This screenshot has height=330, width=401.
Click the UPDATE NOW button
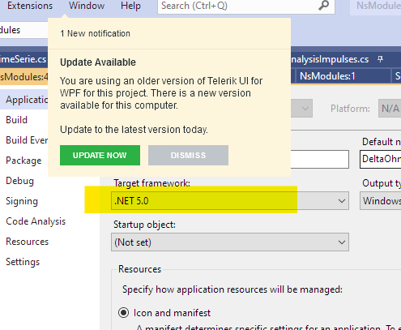click(x=100, y=155)
